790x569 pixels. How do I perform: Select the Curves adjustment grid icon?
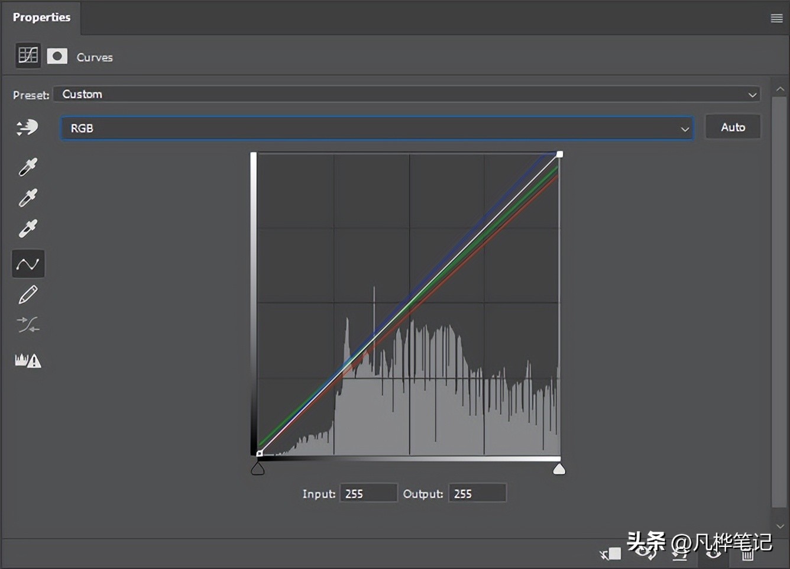point(28,56)
